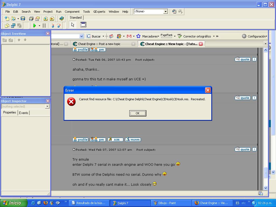Click the ES language indicator in taskbar
Viewport: 276px width, 207px height.
(237, 203)
